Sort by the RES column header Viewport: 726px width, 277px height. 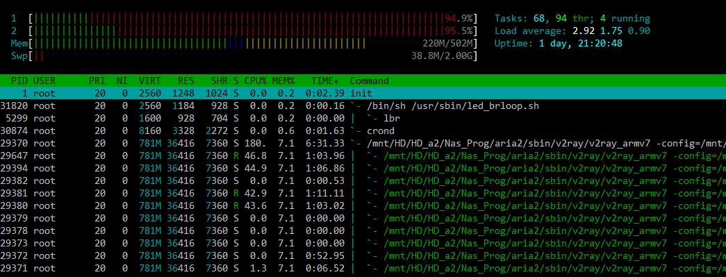pos(186,81)
